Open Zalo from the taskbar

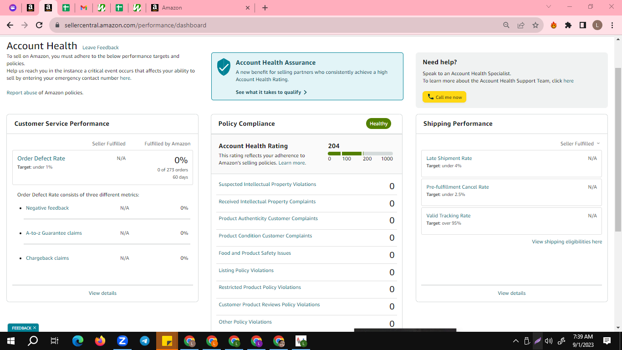point(122,341)
